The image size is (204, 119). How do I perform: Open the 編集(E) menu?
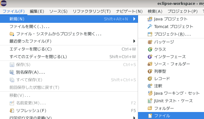(x=37, y=11)
